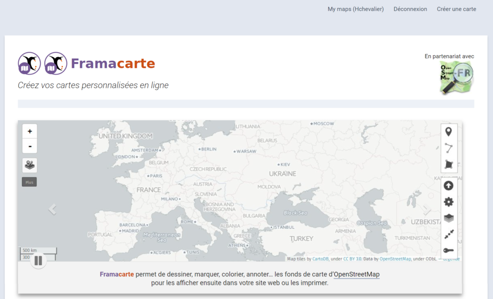
Task: Open map settings gear icon
Action: tap(449, 202)
